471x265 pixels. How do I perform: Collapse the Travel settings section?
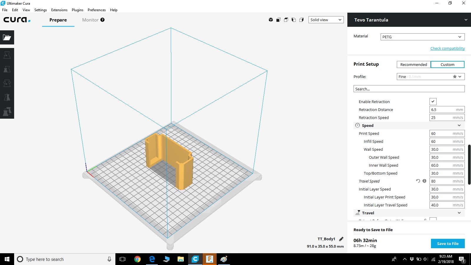tap(409, 213)
